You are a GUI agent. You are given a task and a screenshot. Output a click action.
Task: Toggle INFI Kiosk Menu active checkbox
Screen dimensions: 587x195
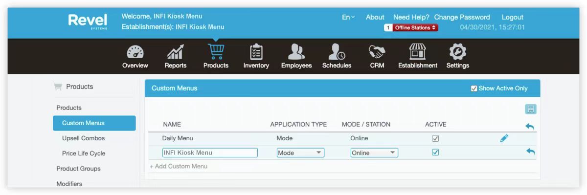(435, 152)
